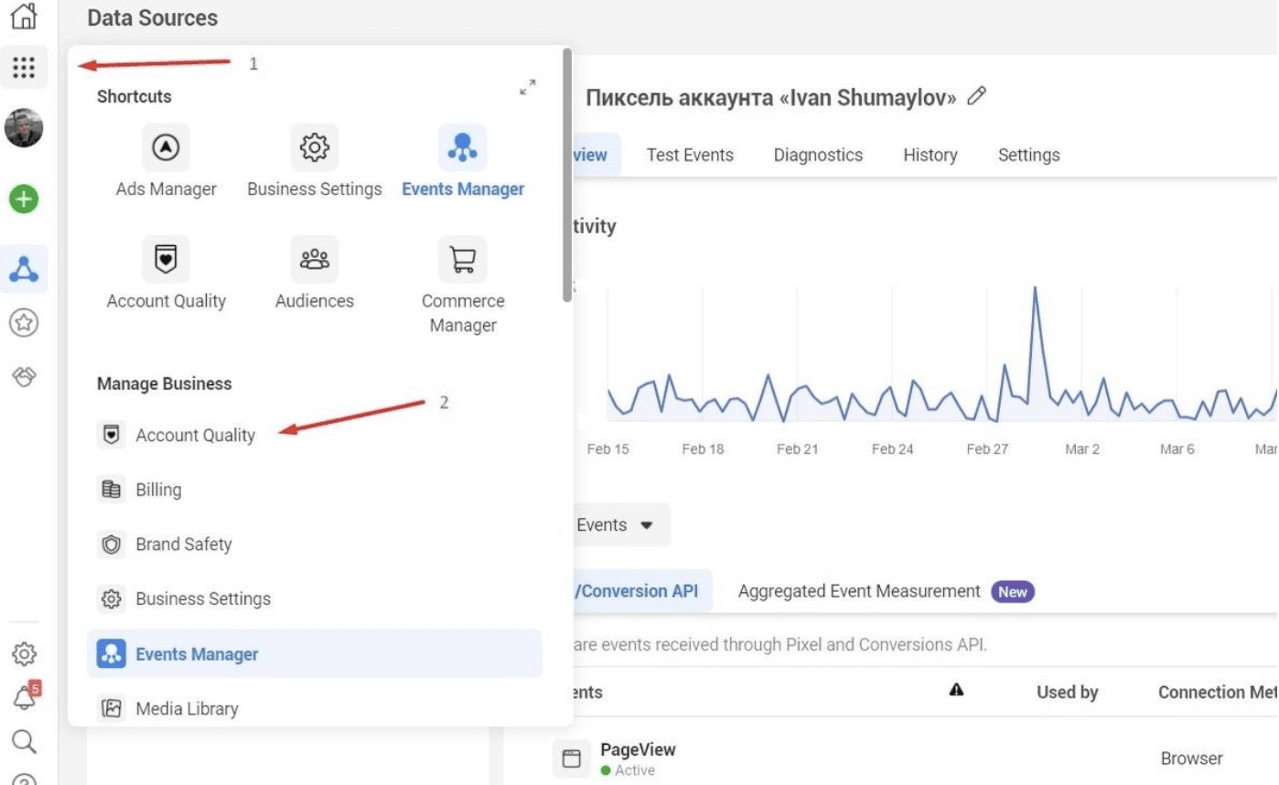
Task: Open Ads Manager shortcut icon
Action: click(x=166, y=147)
